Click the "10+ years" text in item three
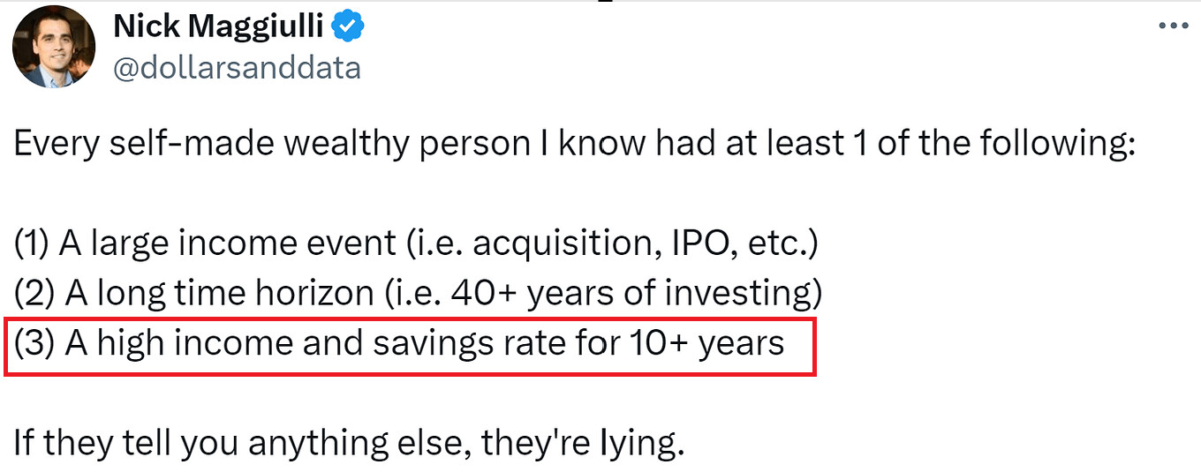 tap(706, 342)
